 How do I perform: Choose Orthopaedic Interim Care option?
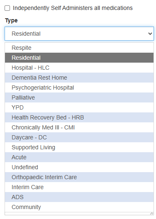(79, 177)
